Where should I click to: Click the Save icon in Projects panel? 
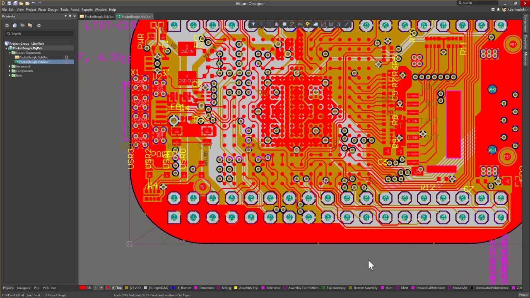click(7, 25)
